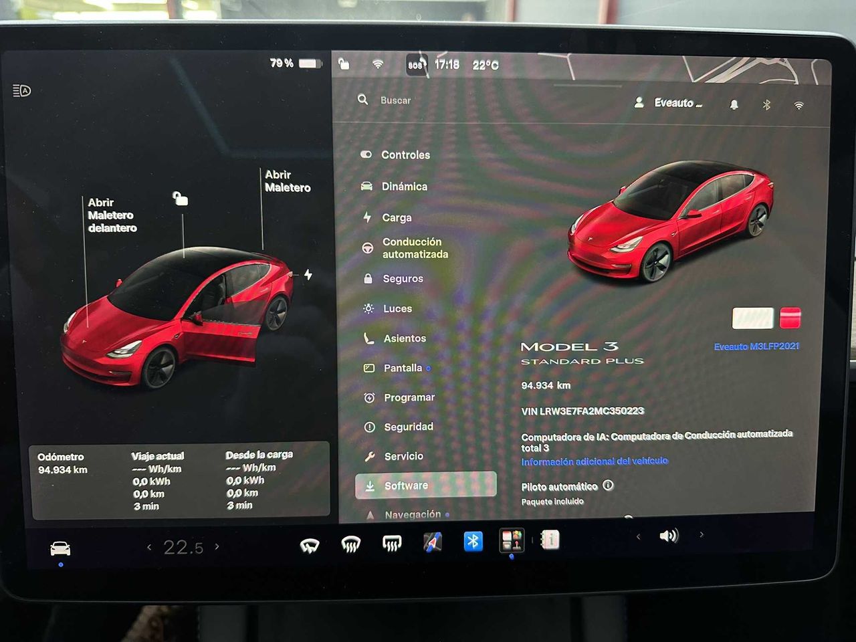Screen dimensions: 856x642
Task: Tap the VIN LRW3E7FA2MC350223 text
Action: 582,411
